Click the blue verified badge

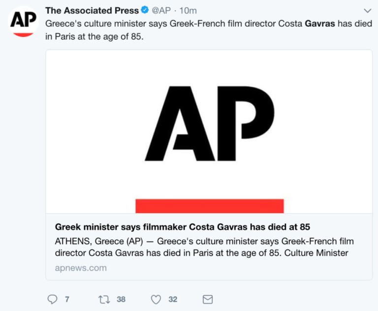pos(145,11)
